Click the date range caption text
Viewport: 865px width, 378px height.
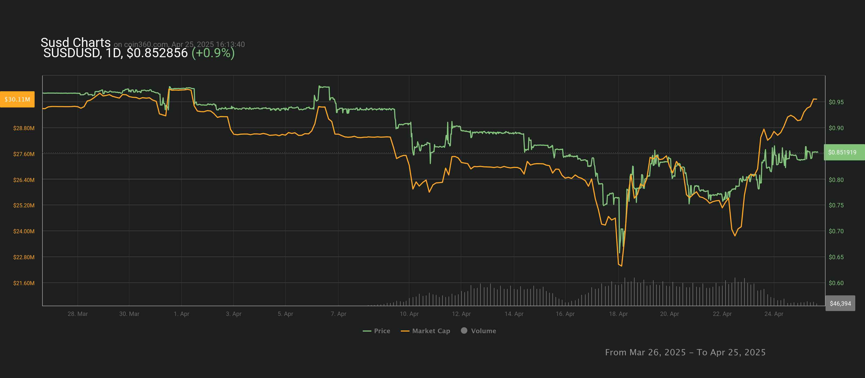(685, 352)
